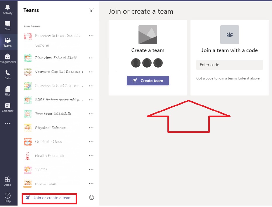Click Pineview School District team avatar
Image resolution: width=272 pixels, height=207 pixels.
pos(28,36)
